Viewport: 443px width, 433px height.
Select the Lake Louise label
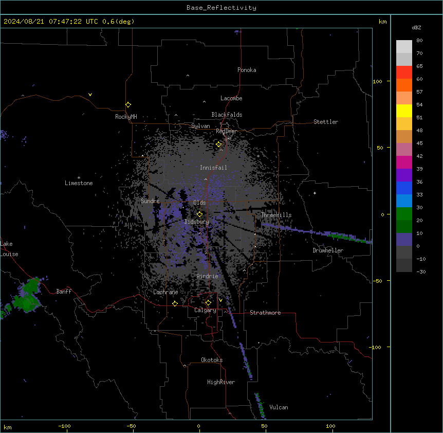9,249
